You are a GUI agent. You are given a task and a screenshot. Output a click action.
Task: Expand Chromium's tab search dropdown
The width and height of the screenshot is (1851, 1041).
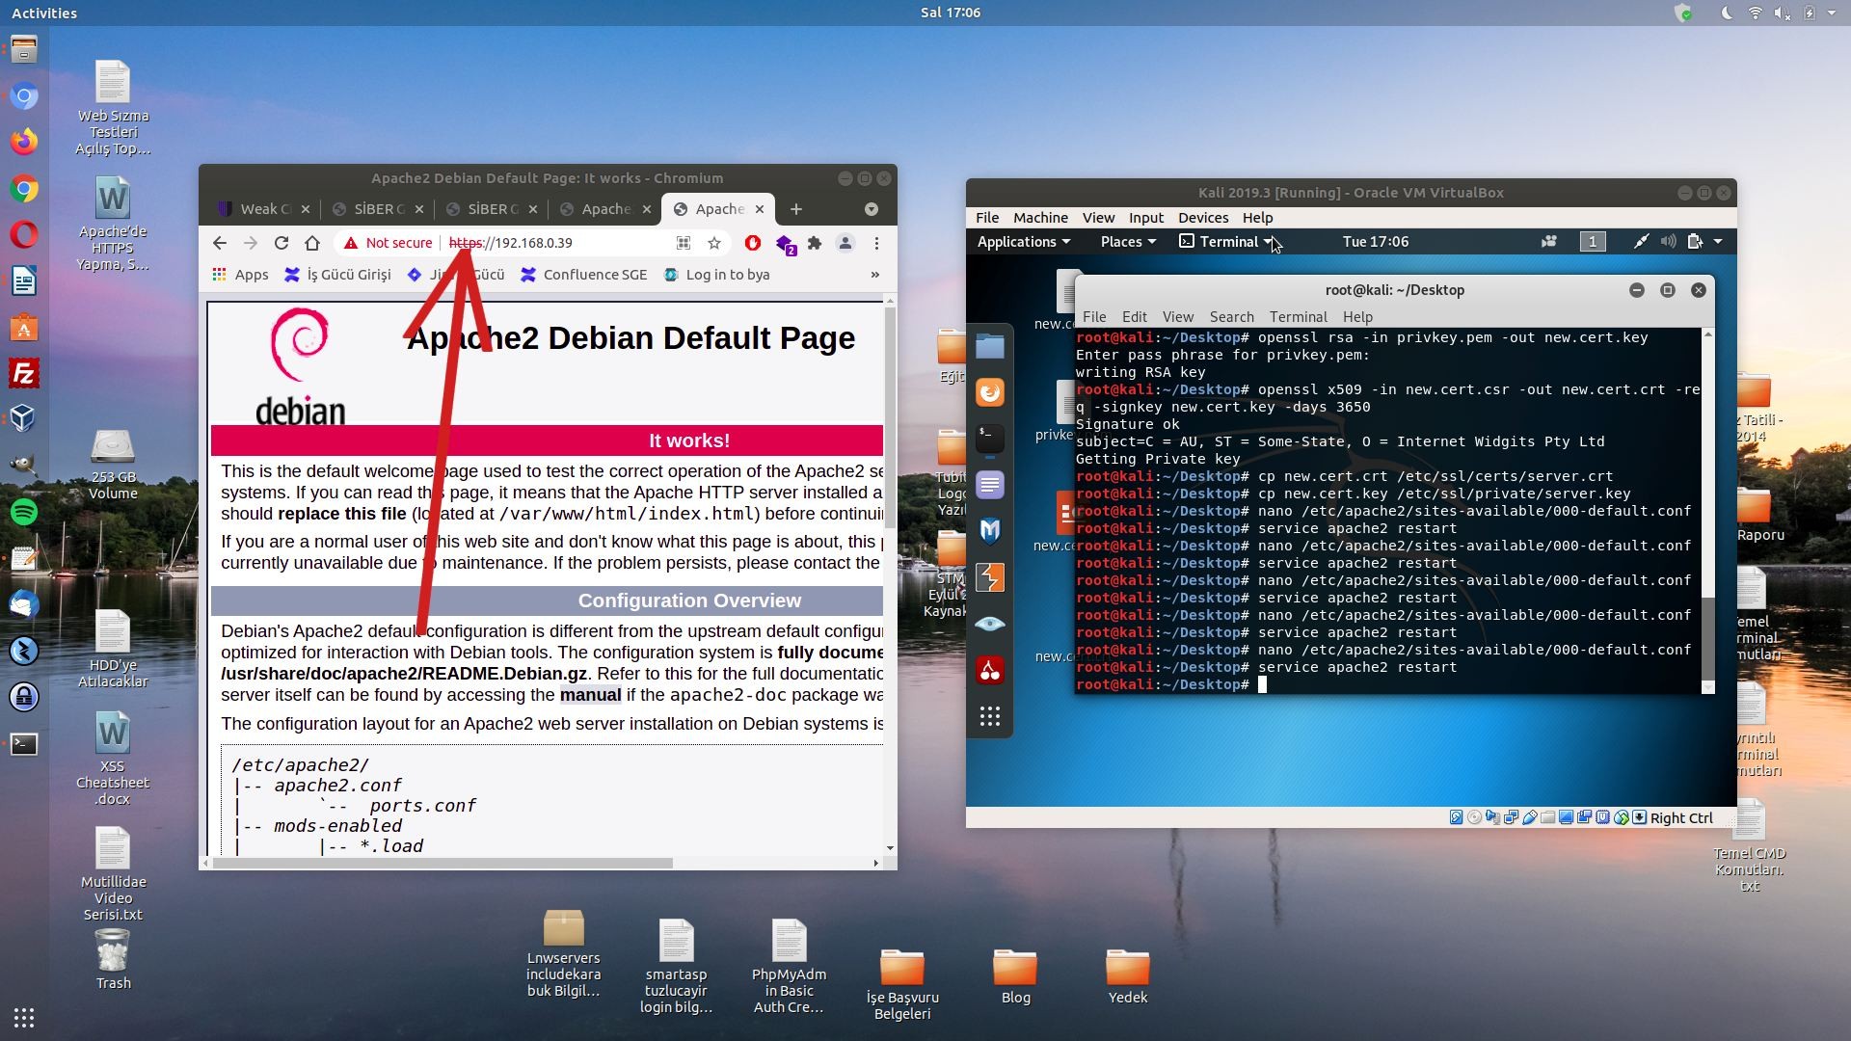872,209
